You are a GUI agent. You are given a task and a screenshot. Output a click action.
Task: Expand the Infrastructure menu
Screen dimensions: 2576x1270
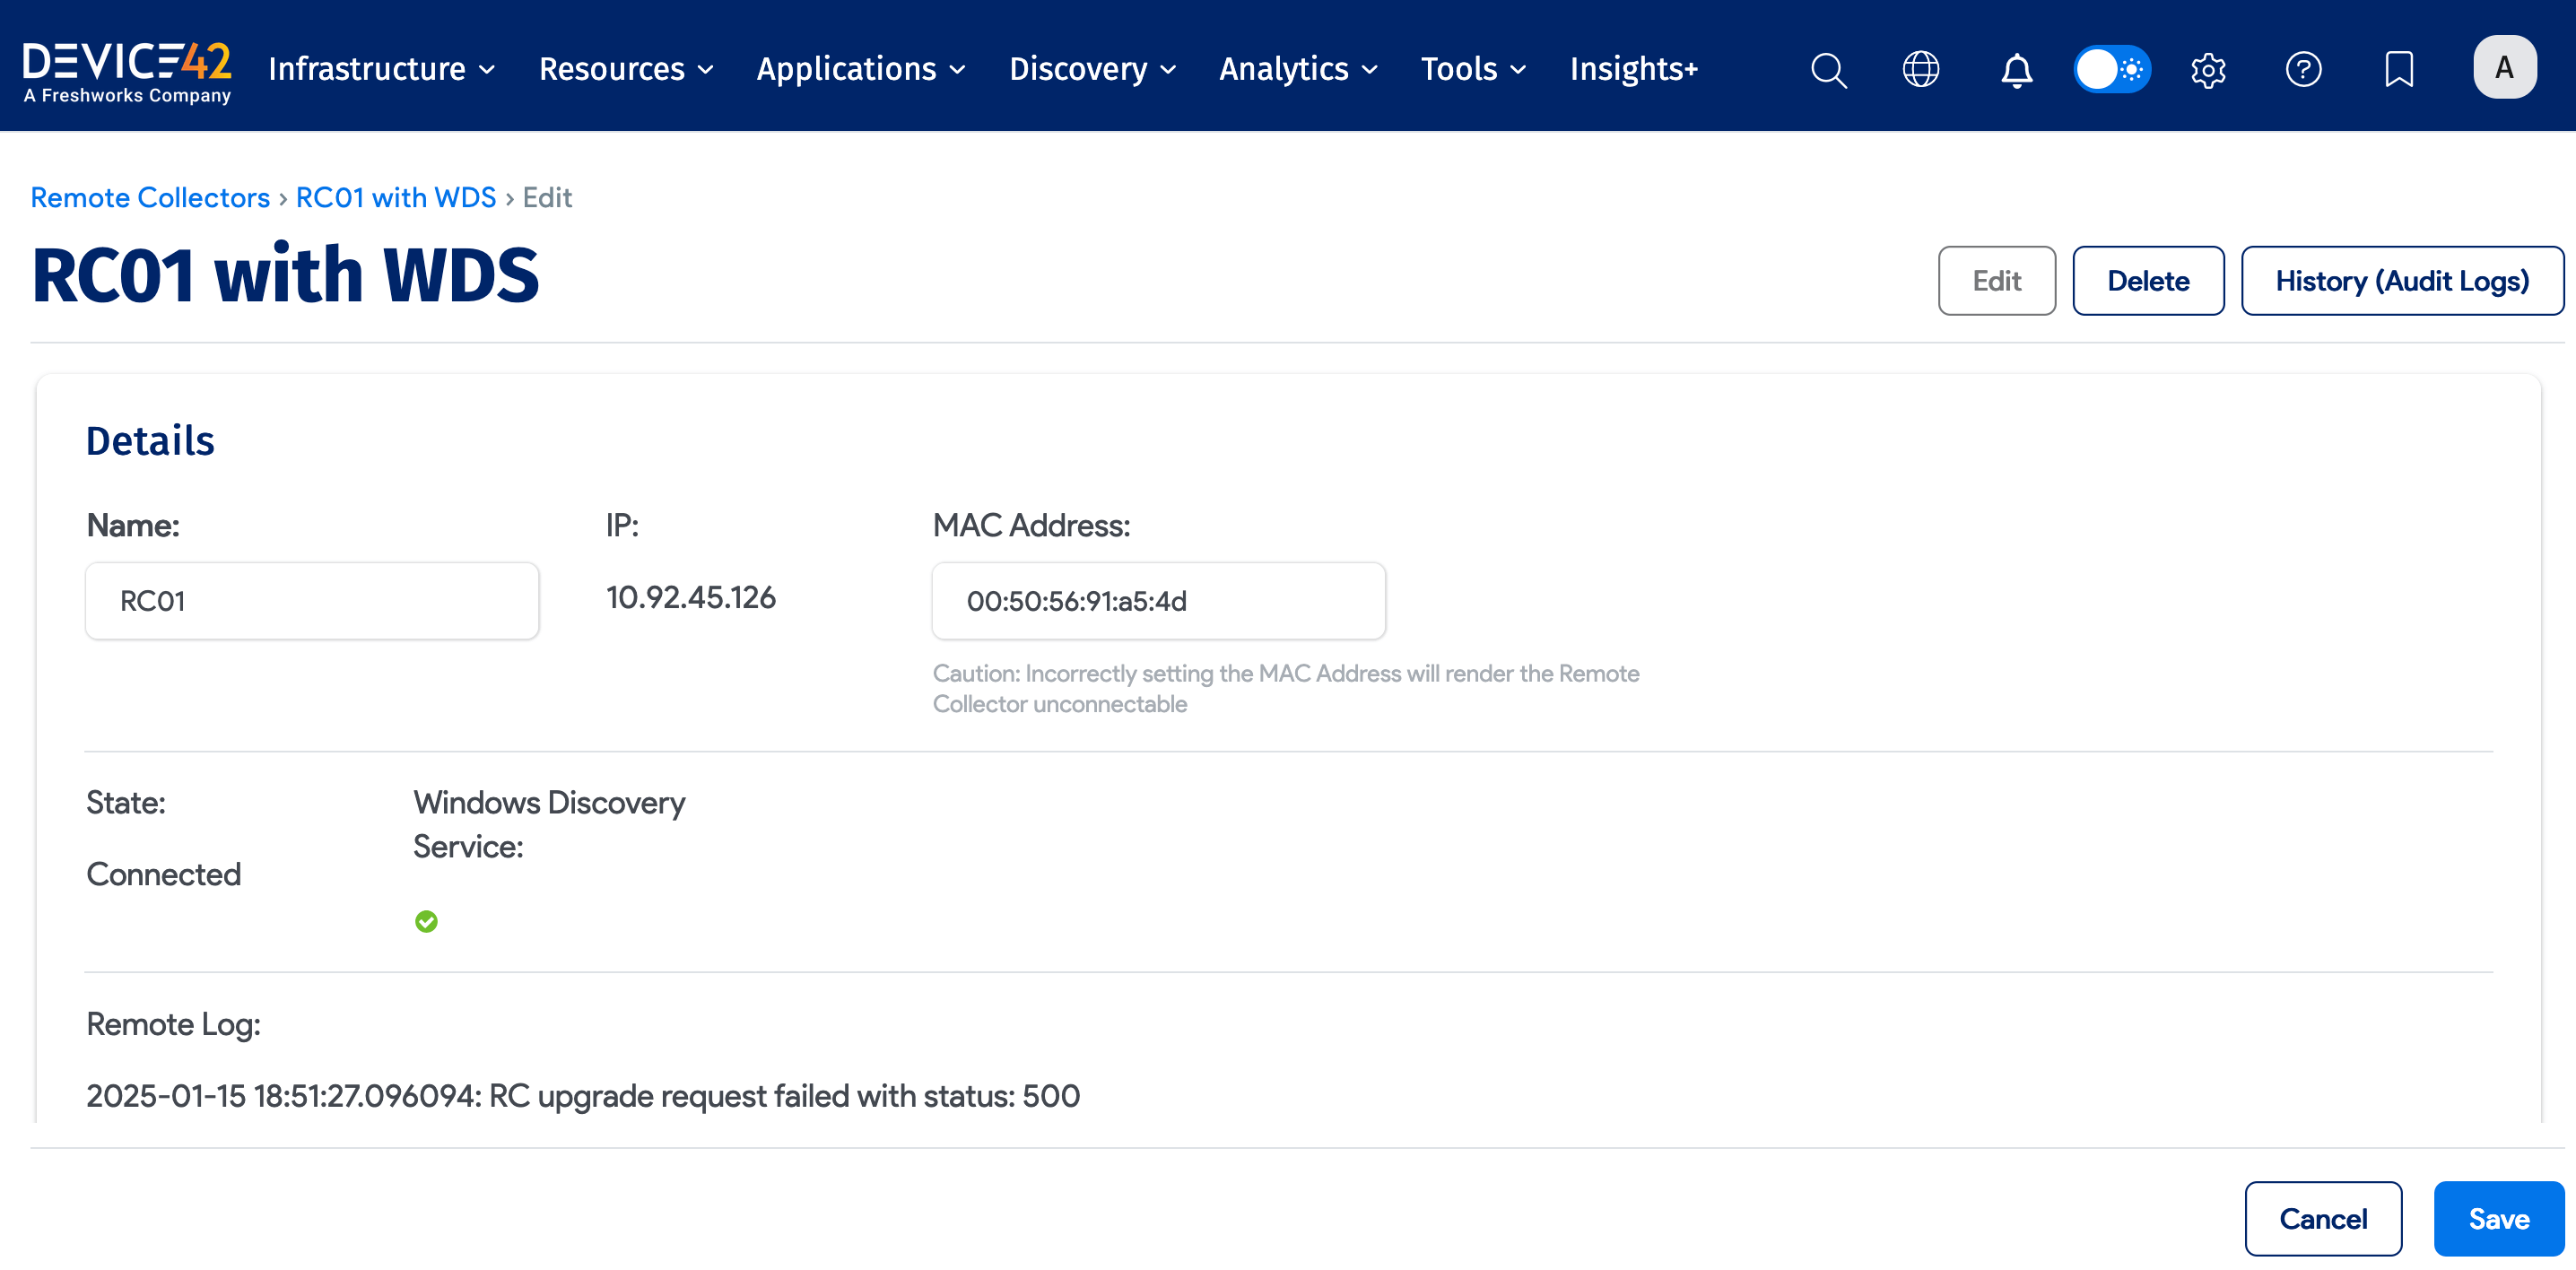click(382, 69)
